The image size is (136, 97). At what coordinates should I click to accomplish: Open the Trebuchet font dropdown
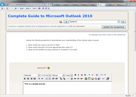click(39, 75)
